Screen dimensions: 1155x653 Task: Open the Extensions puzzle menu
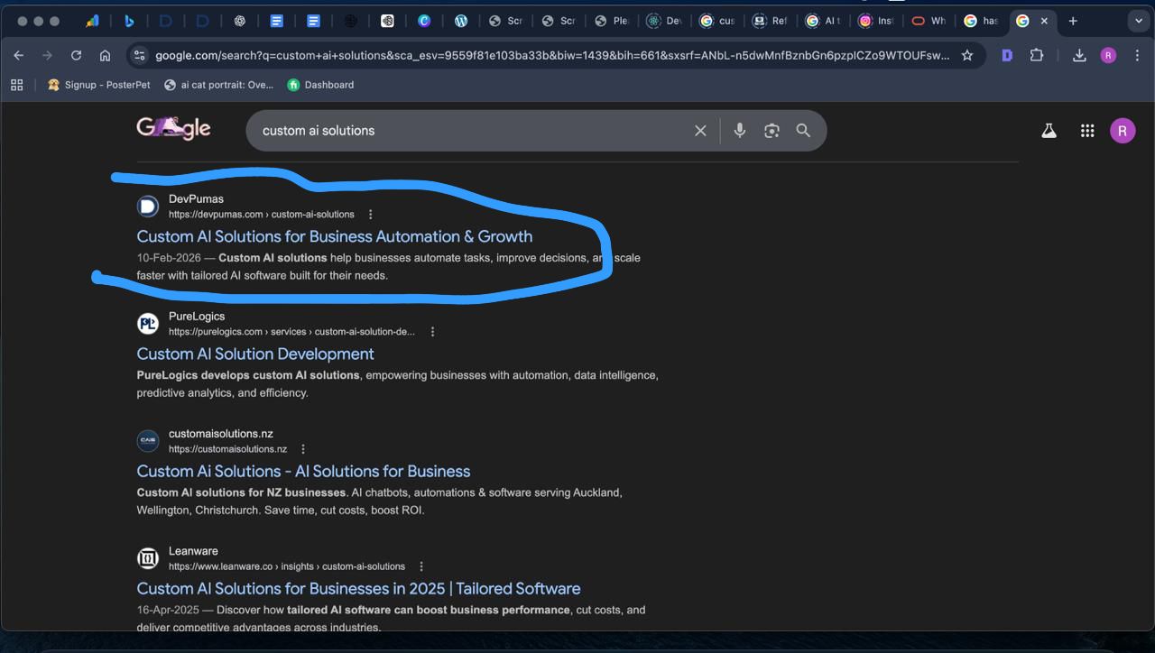(x=1037, y=55)
